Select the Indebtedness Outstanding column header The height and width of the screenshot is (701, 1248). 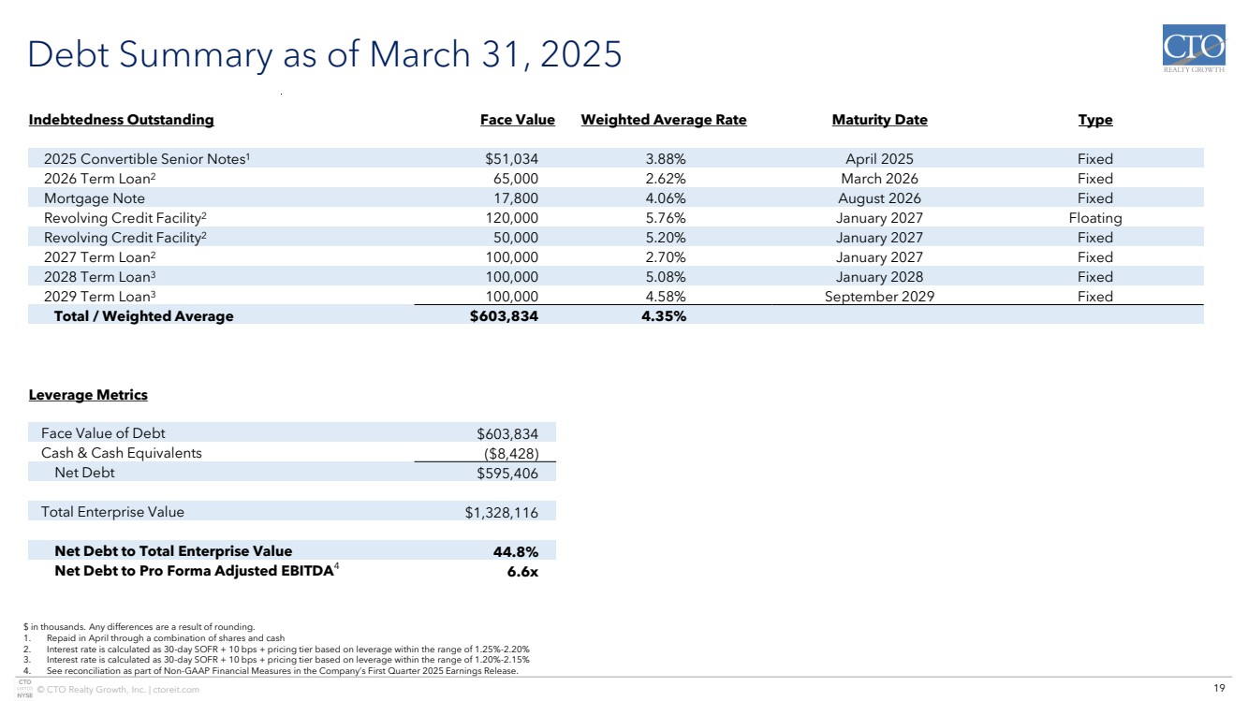click(x=122, y=120)
